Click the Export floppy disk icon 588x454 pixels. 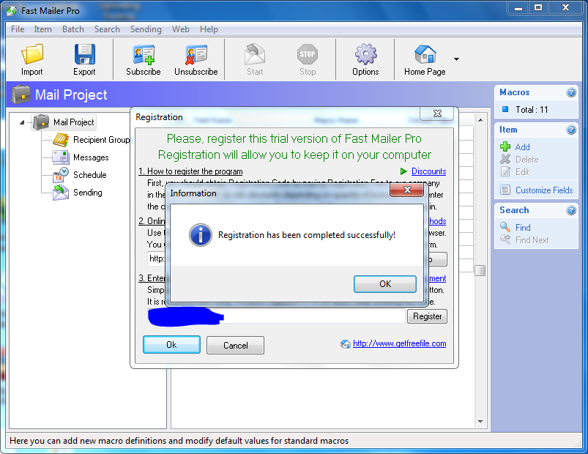coord(84,54)
